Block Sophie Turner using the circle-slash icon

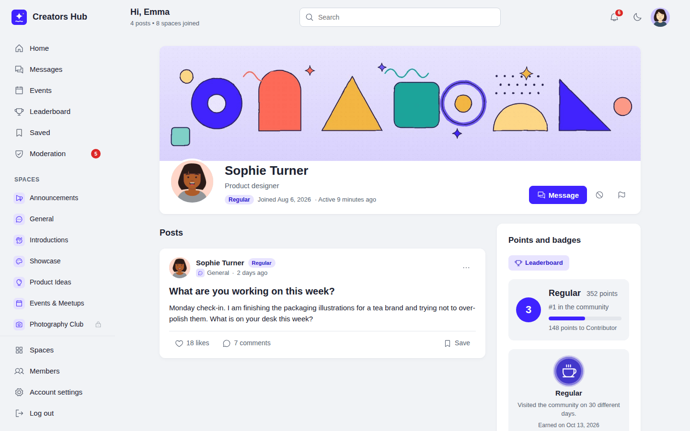[x=599, y=195]
